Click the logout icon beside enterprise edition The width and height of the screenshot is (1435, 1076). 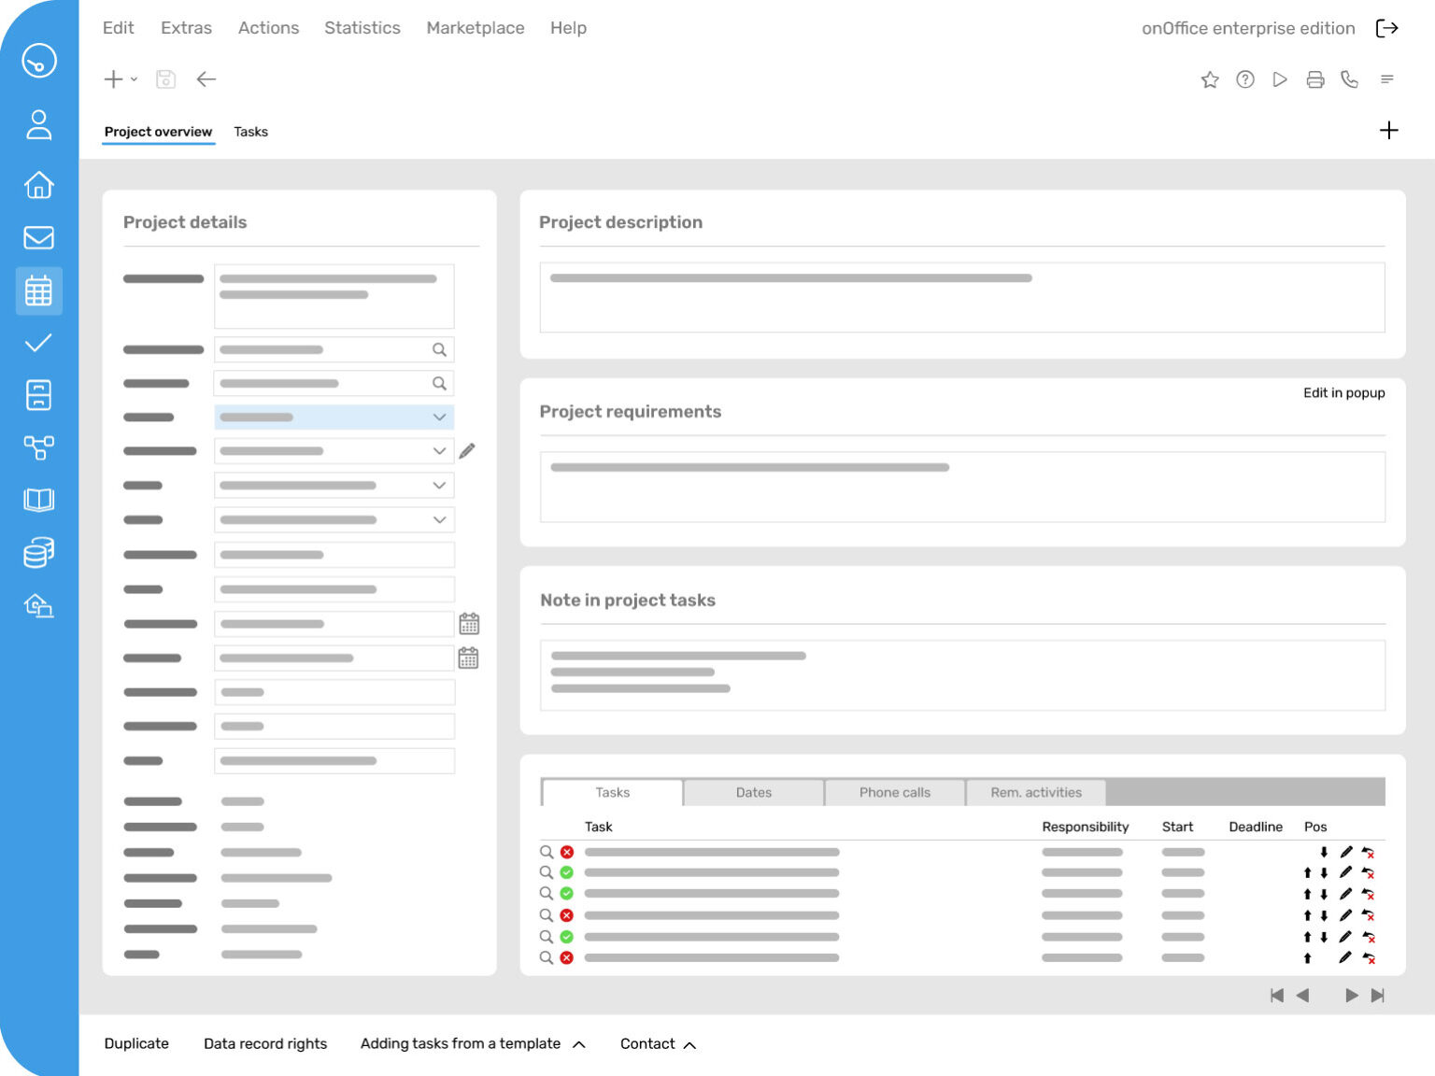[x=1387, y=28]
